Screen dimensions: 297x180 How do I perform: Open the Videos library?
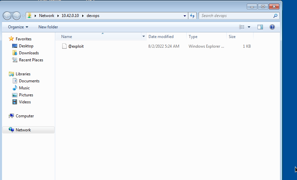coord(25,102)
